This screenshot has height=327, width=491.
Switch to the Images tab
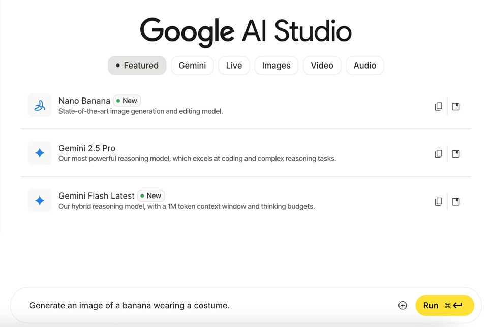coord(276,66)
